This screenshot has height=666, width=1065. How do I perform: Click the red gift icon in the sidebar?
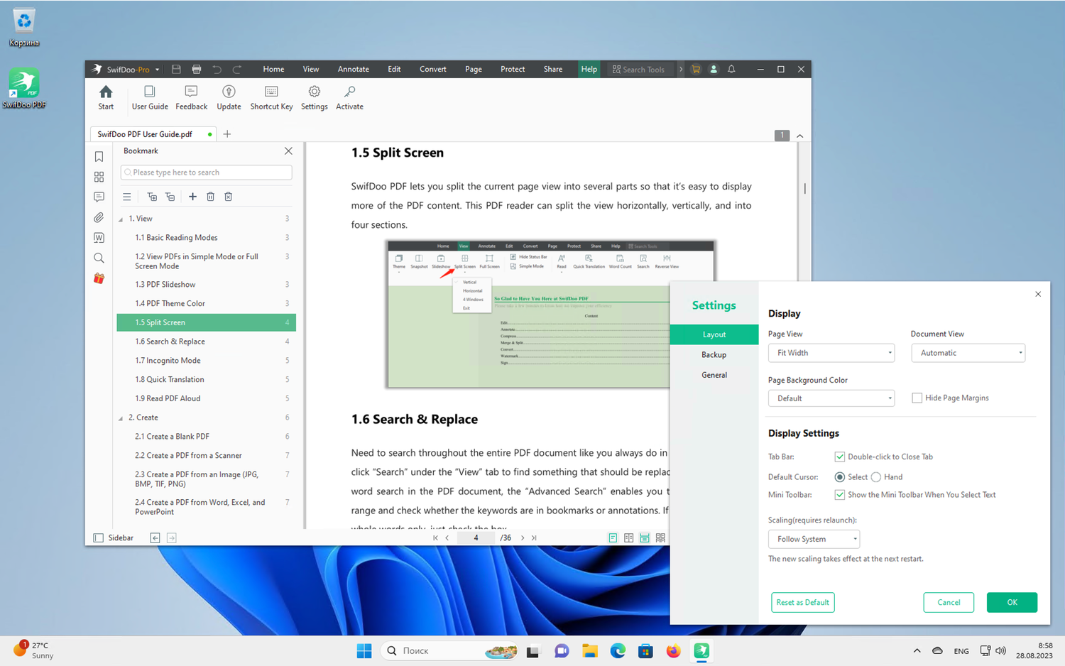pyautogui.click(x=99, y=278)
